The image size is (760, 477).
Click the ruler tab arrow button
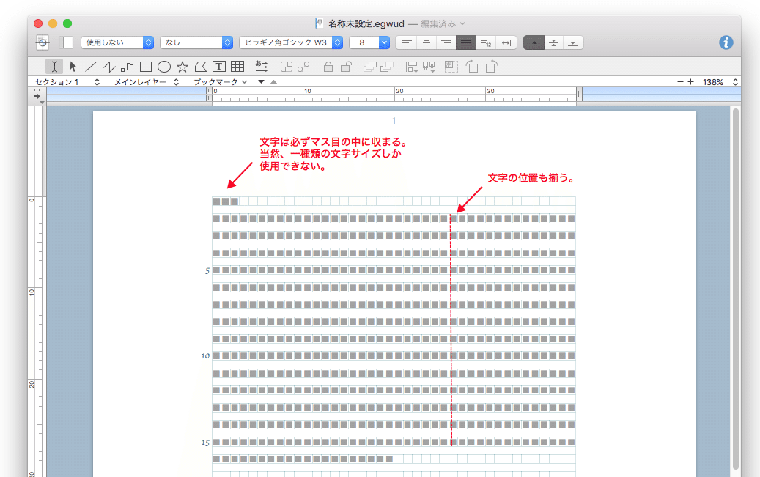coord(38,96)
